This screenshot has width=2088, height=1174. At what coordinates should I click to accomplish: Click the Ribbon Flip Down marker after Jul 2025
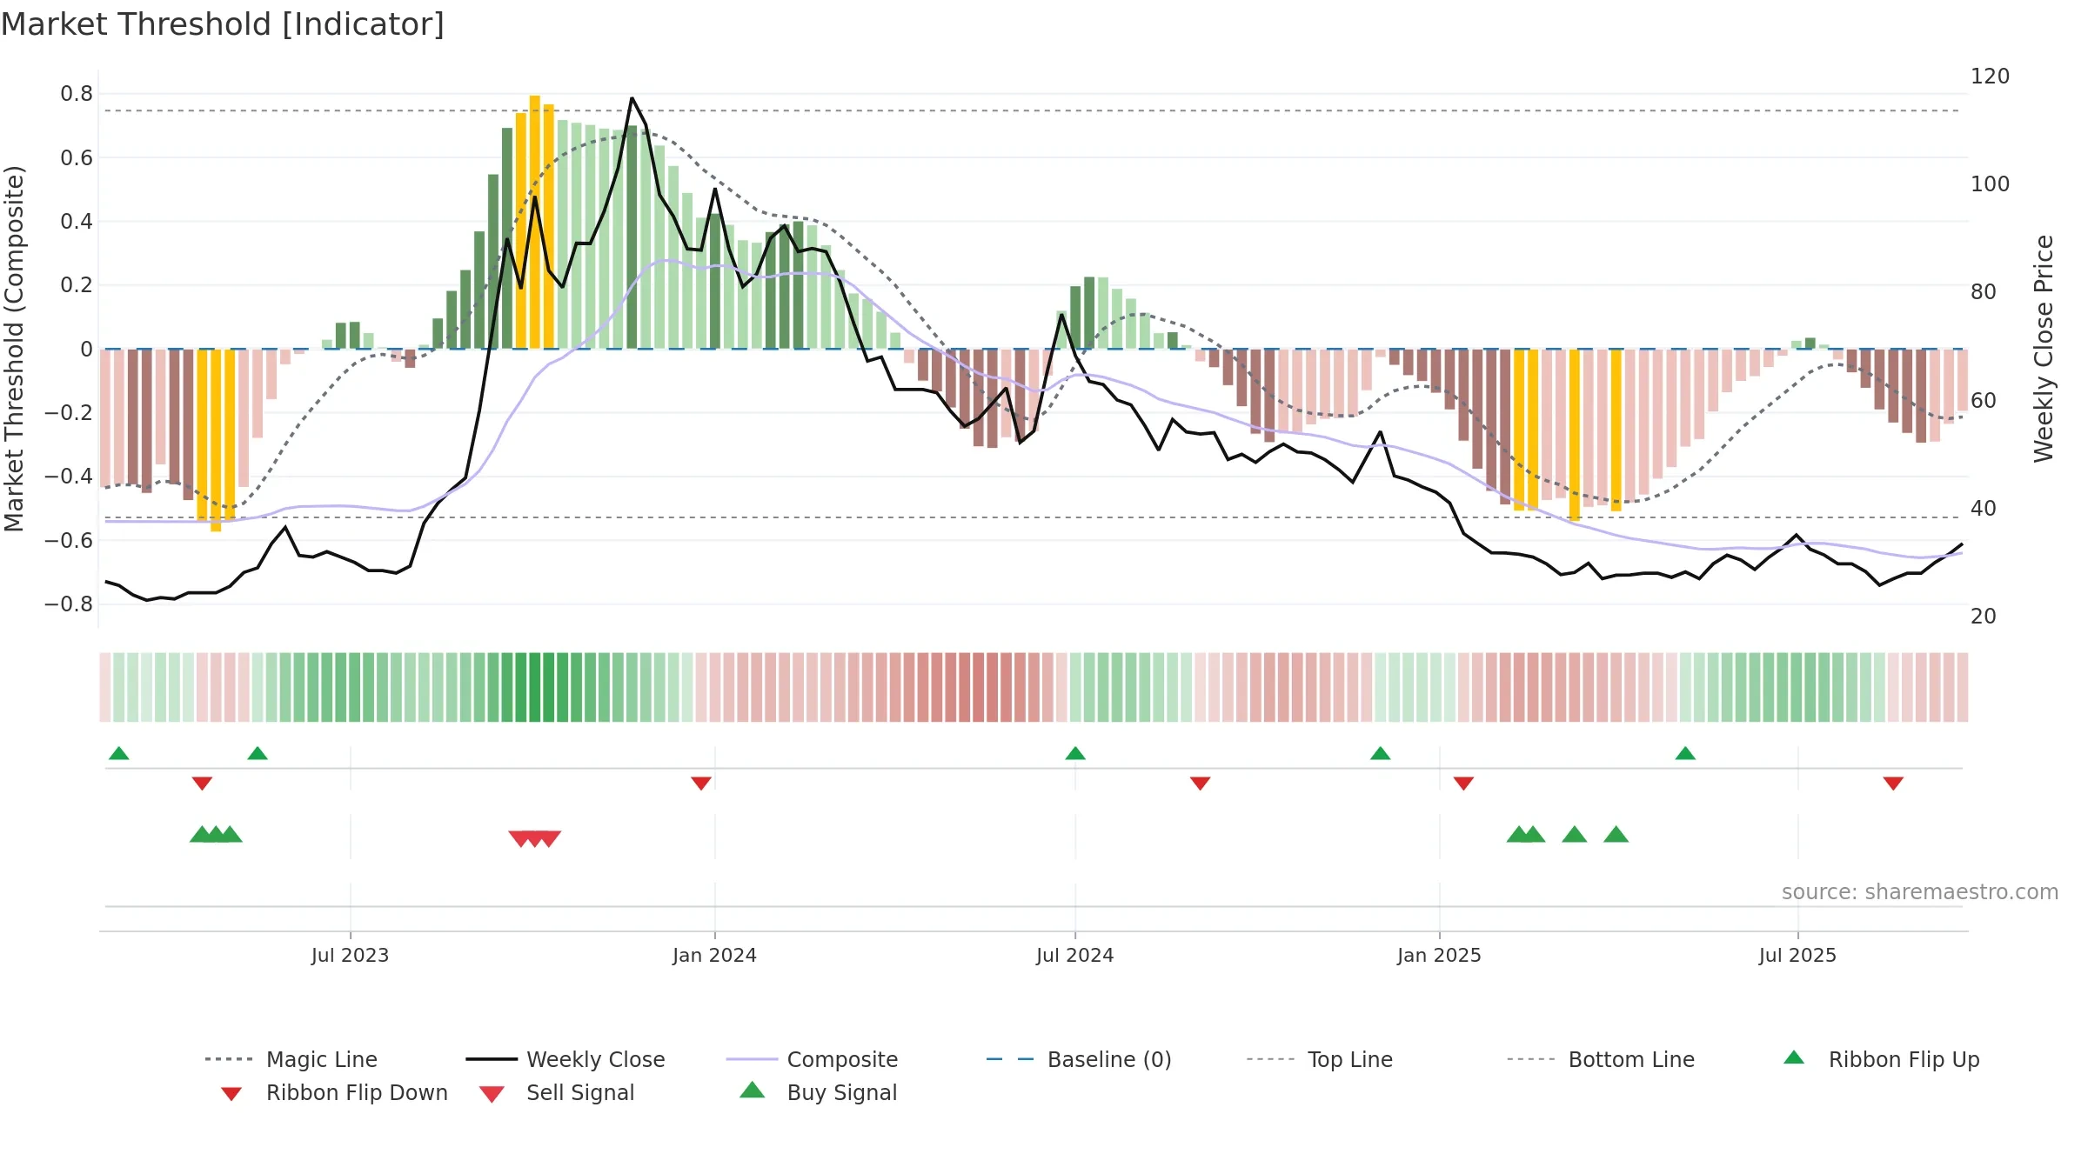pyautogui.click(x=1893, y=784)
